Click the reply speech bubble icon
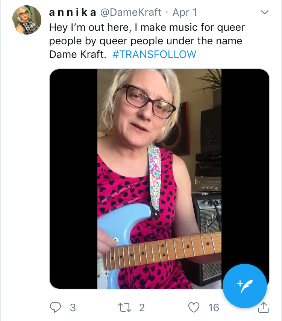 [56, 307]
